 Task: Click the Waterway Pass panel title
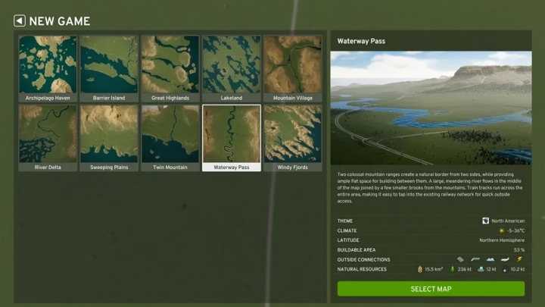pos(361,41)
